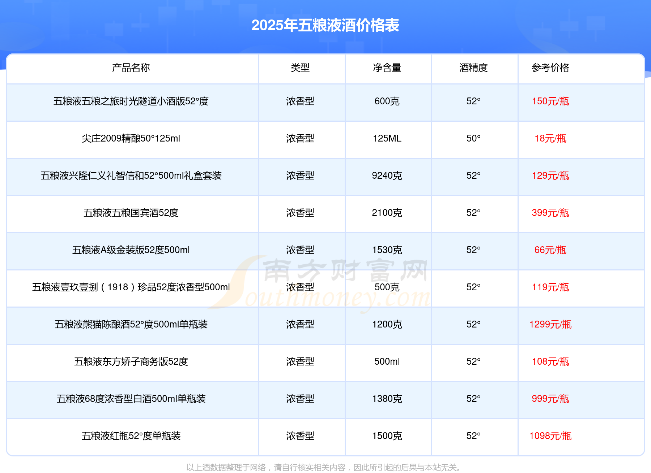The height and width of the screenshot is (473, 651).
Task: Select 五粮液五粮之旅时光隧道小酒版52°度 product name
Action: click(131, 101)
